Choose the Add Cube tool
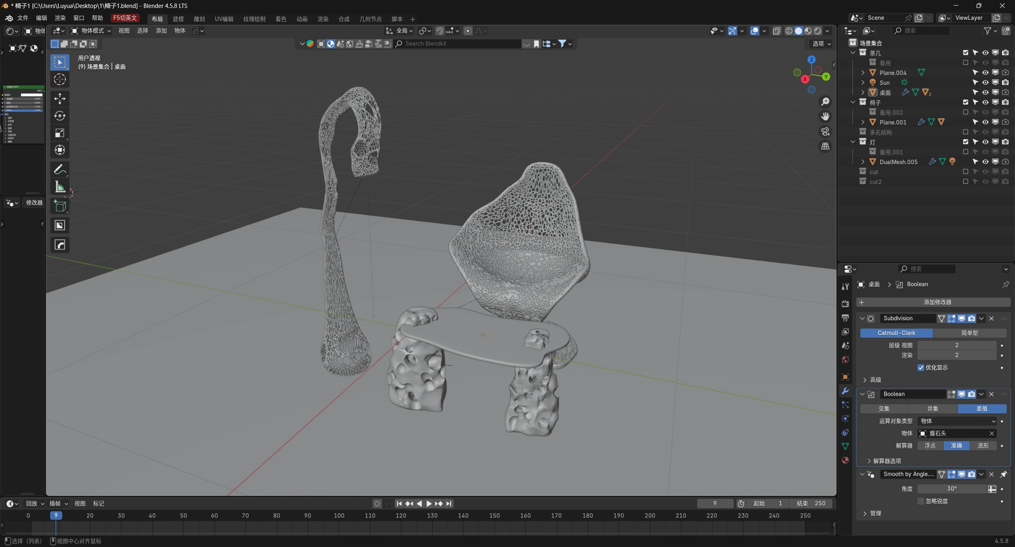Screen dimensions: 1015x547 click(60, 206)
